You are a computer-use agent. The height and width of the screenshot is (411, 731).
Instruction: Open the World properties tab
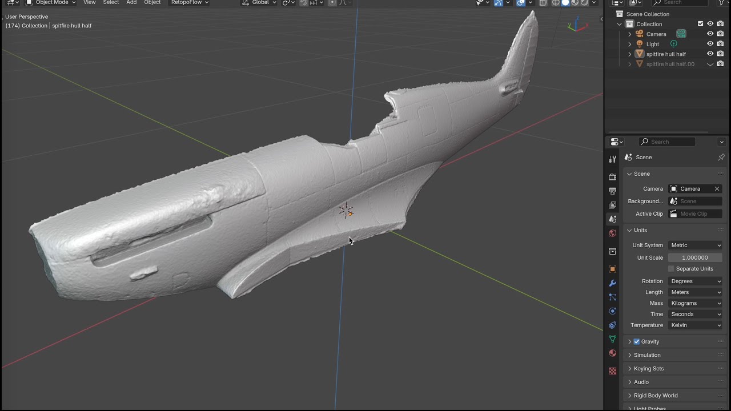coord(612,233)
